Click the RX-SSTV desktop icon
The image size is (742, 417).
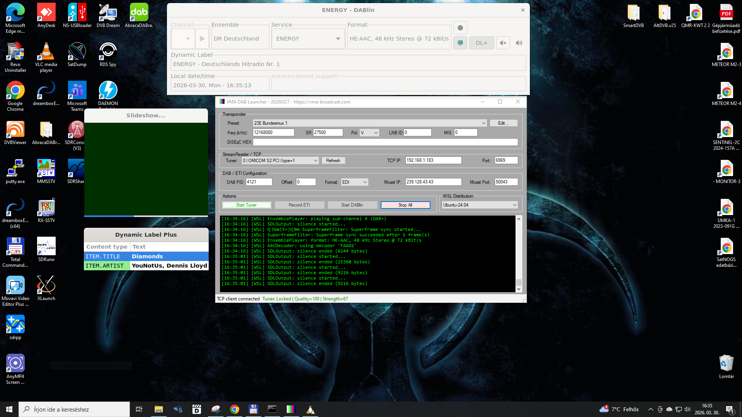[46, 210]
